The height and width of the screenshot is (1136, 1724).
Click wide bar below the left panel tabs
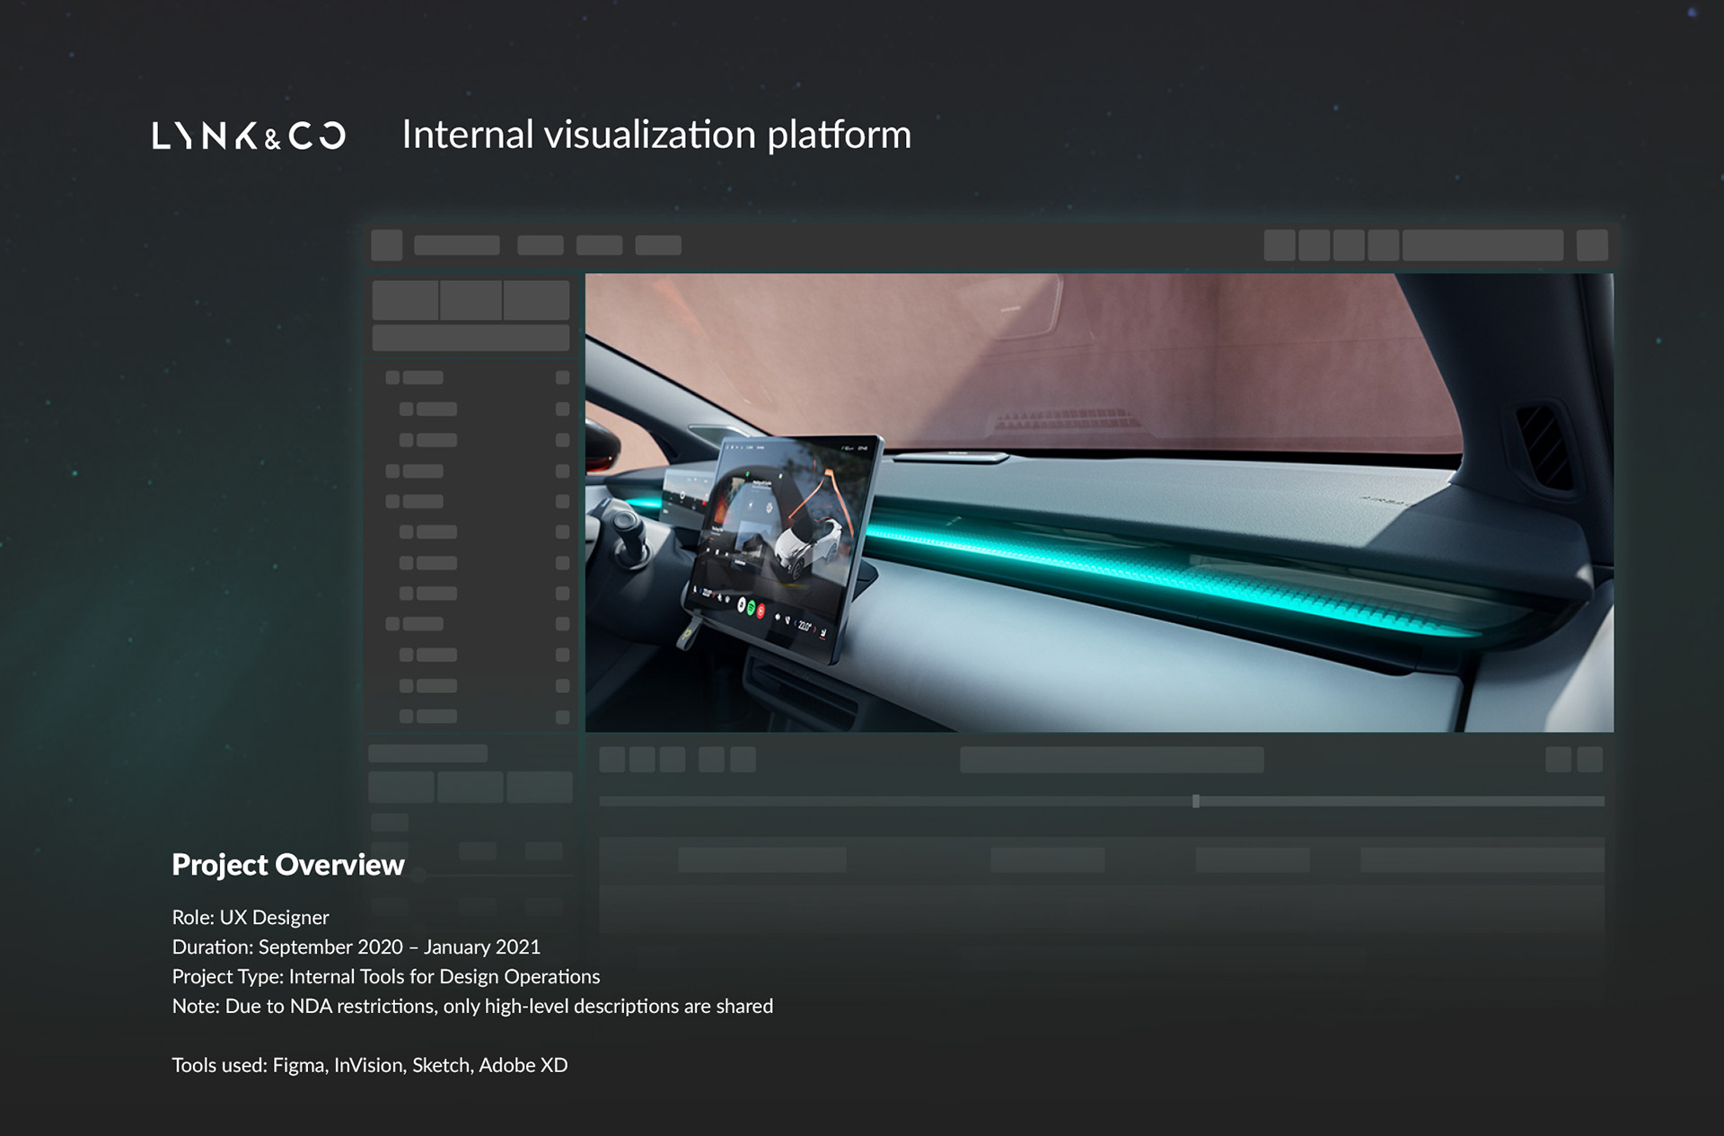(x=471, y=339)
